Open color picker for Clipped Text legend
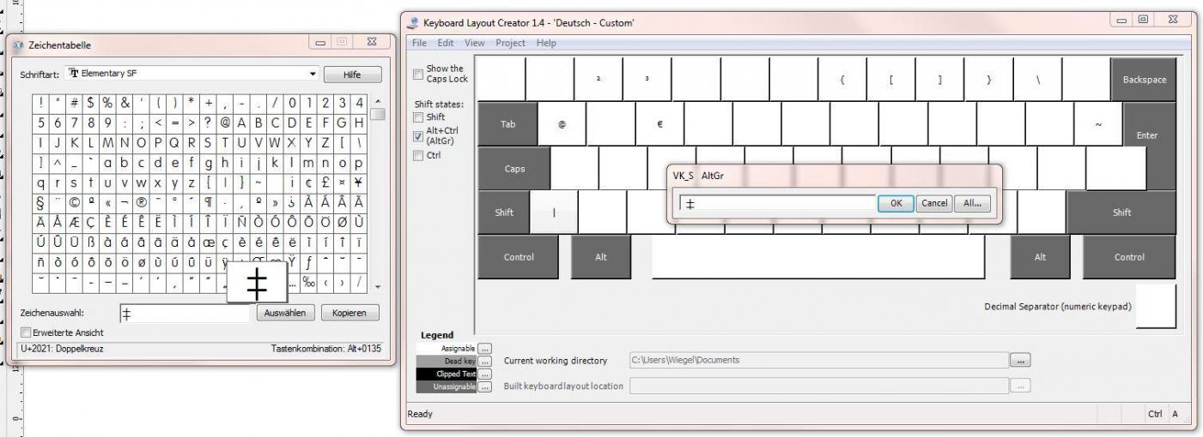The height and width of the screenshot is (437, 1203). (485, 374)
